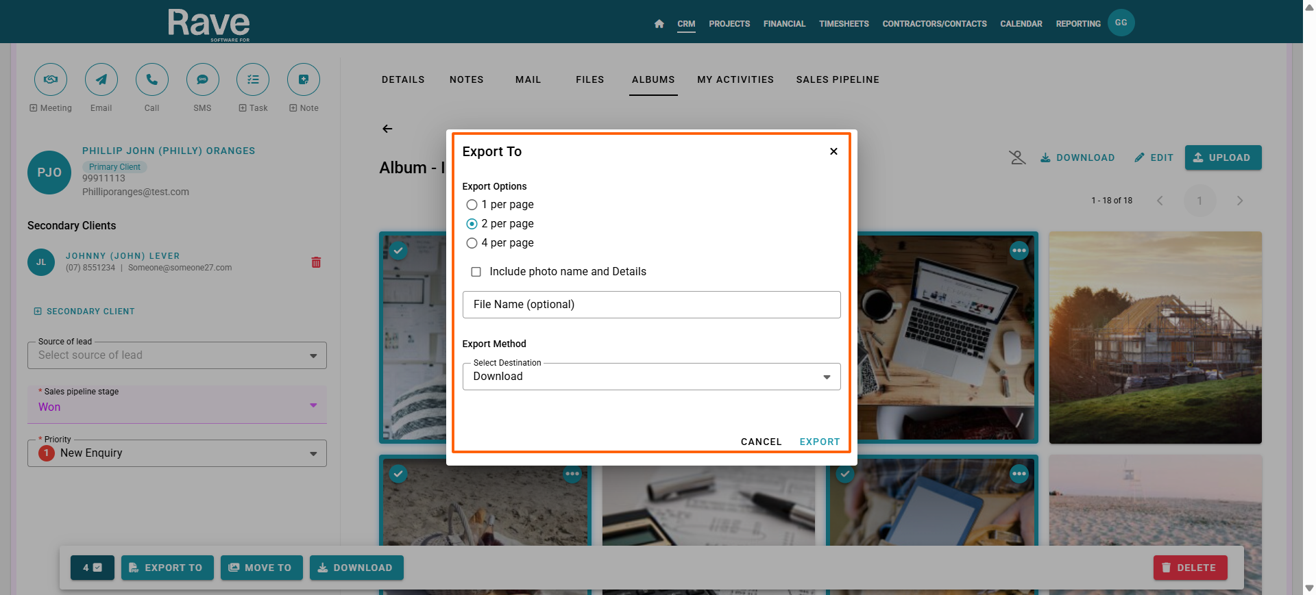Click the PJO client avatar
This screenshot has width=1316, height=595.
tap(49, 173)
